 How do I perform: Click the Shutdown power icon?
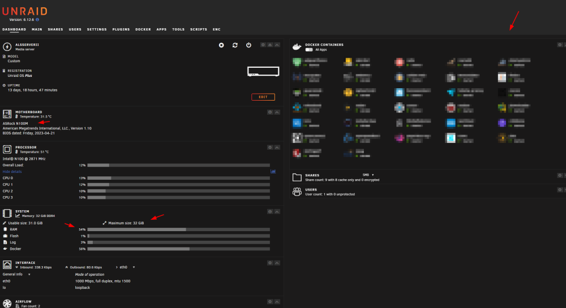tap(248, 45)
